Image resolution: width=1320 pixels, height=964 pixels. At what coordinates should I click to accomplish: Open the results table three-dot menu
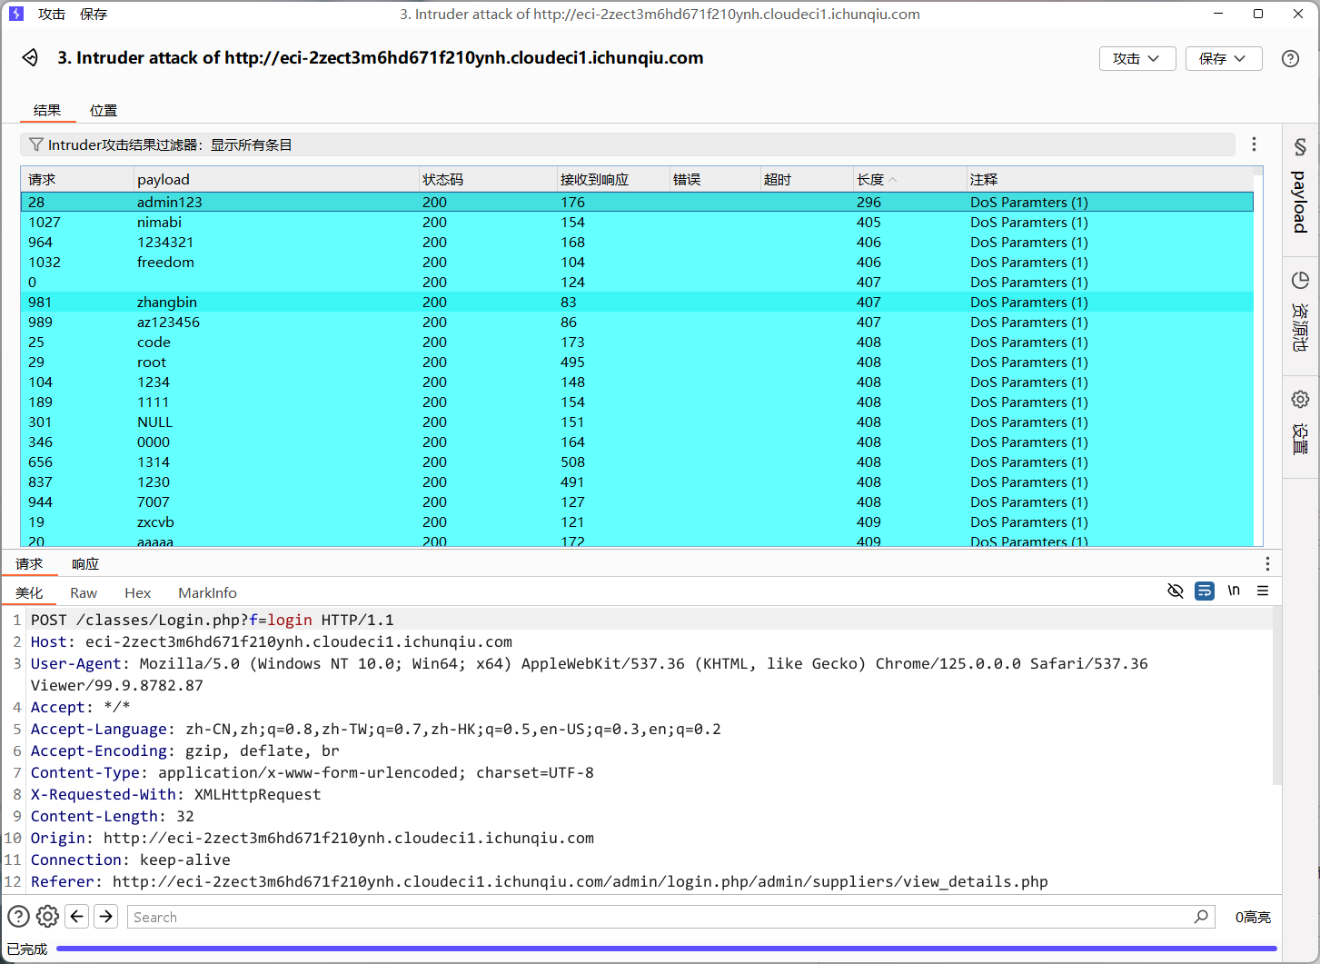(1254, 144)
